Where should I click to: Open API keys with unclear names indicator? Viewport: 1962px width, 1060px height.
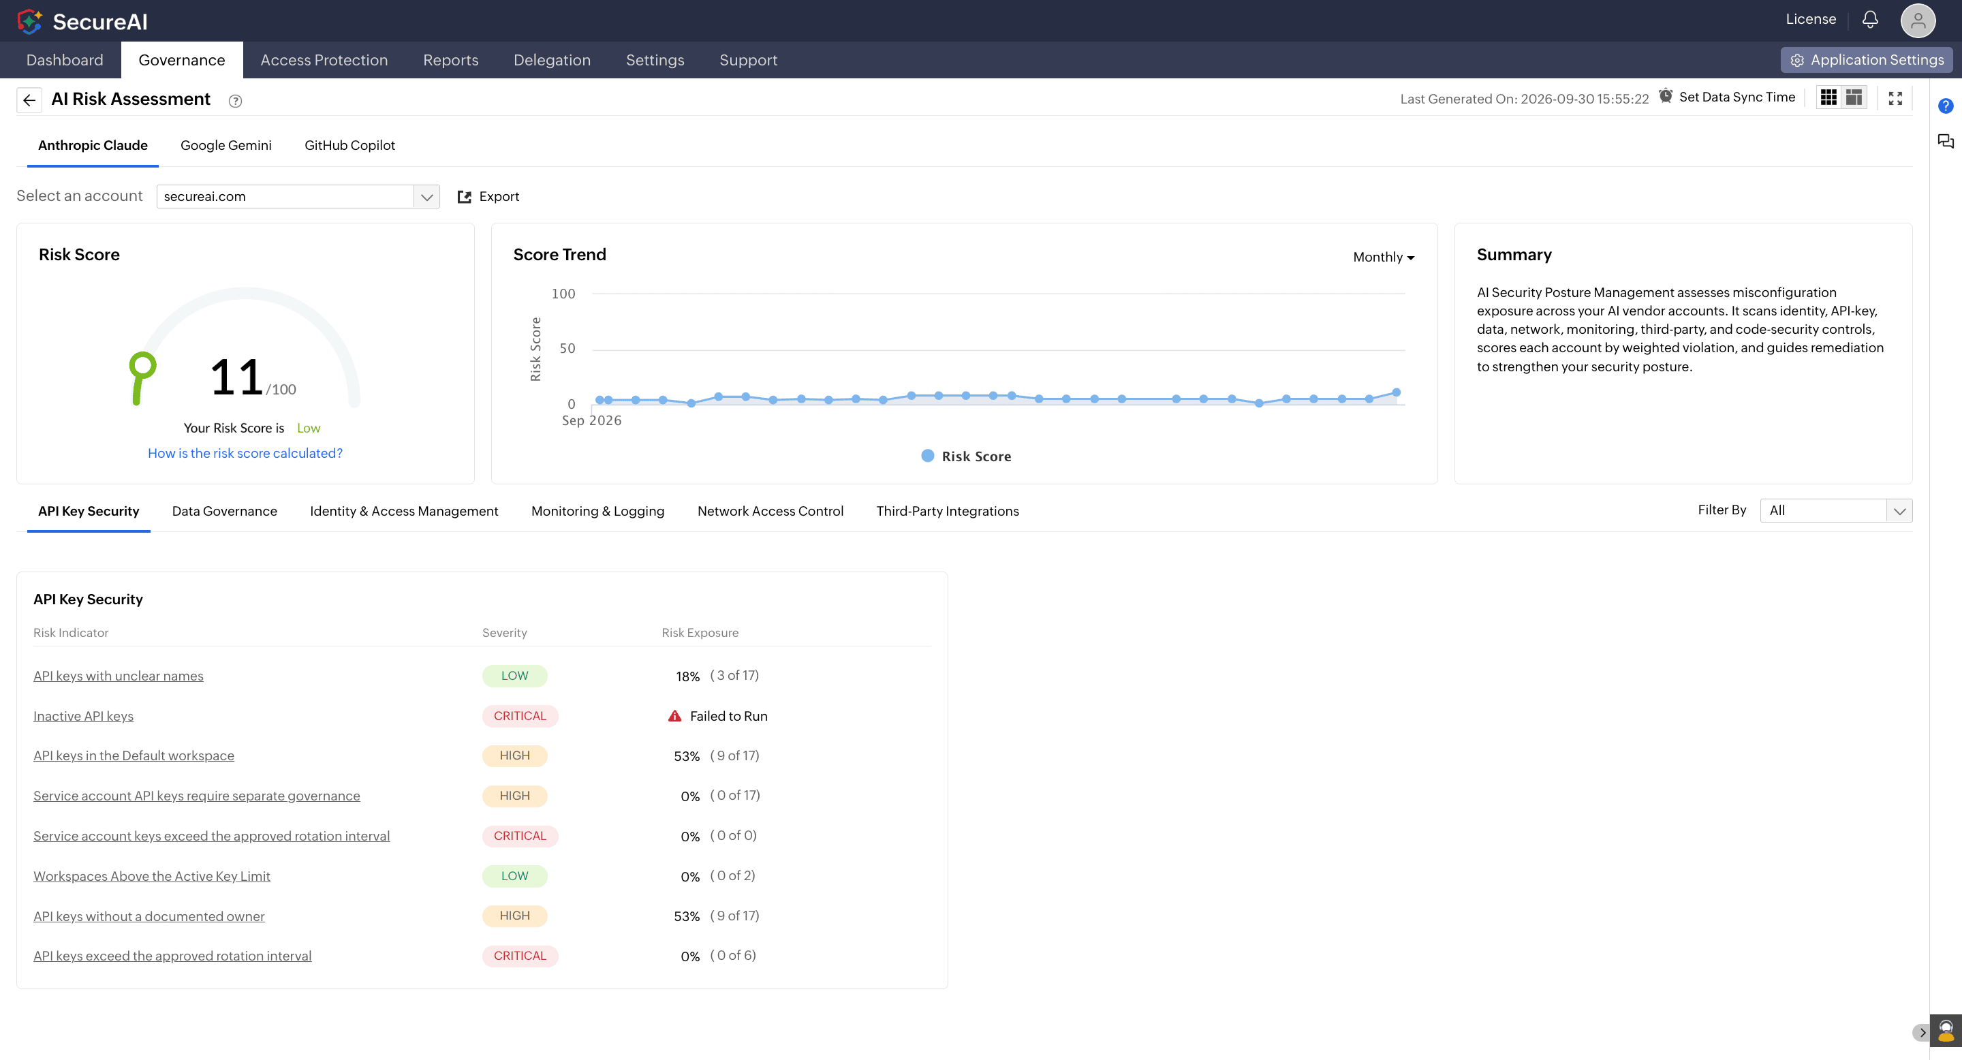pos(118,676)
